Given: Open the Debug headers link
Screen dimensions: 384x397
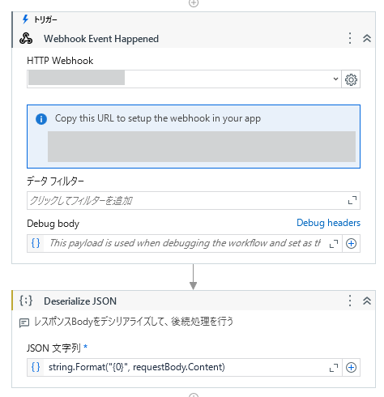Looking at the screenshot, I should [x=328, y=223].
